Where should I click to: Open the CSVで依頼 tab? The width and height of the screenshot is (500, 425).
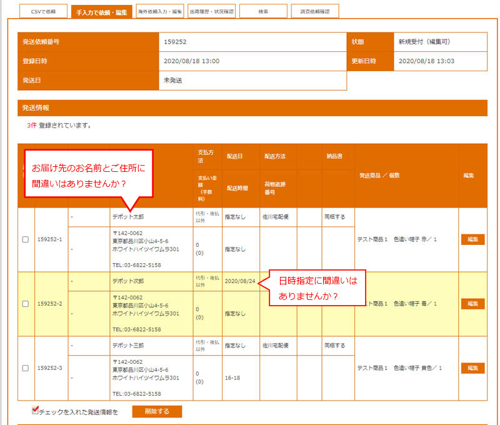pos(43,12)
